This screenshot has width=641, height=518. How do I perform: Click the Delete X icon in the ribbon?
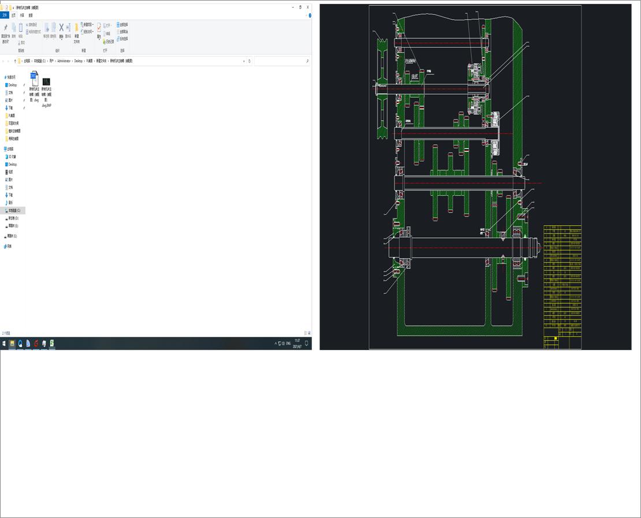61,27
